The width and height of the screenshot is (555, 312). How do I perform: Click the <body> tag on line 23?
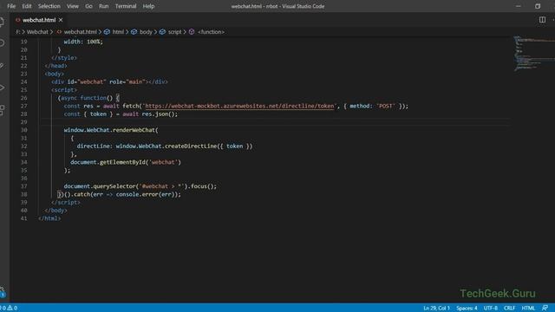[x=54, y=74]
